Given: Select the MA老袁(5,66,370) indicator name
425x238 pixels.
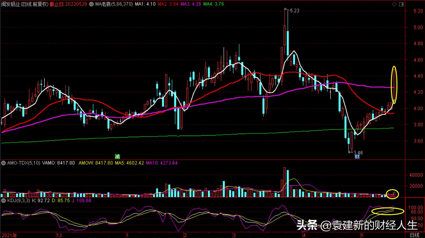Looking at the screenshot, I should tap(114, 4).
